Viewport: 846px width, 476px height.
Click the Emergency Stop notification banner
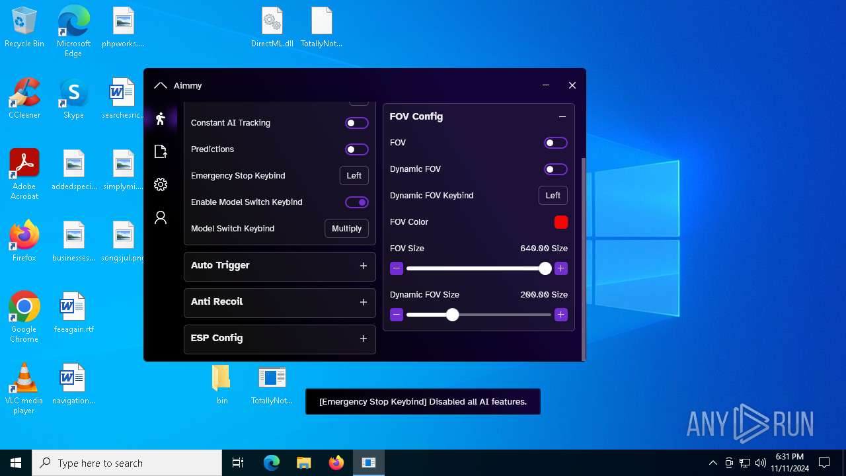[423, 402]
